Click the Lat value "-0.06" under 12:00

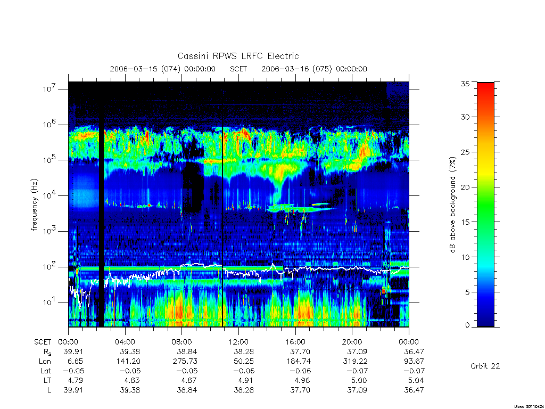coord(244,371)
